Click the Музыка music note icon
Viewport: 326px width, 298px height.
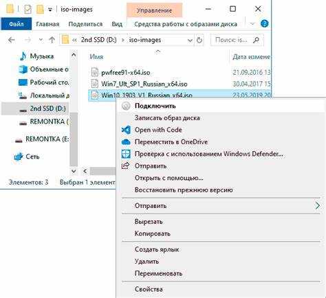coord(23,56)
